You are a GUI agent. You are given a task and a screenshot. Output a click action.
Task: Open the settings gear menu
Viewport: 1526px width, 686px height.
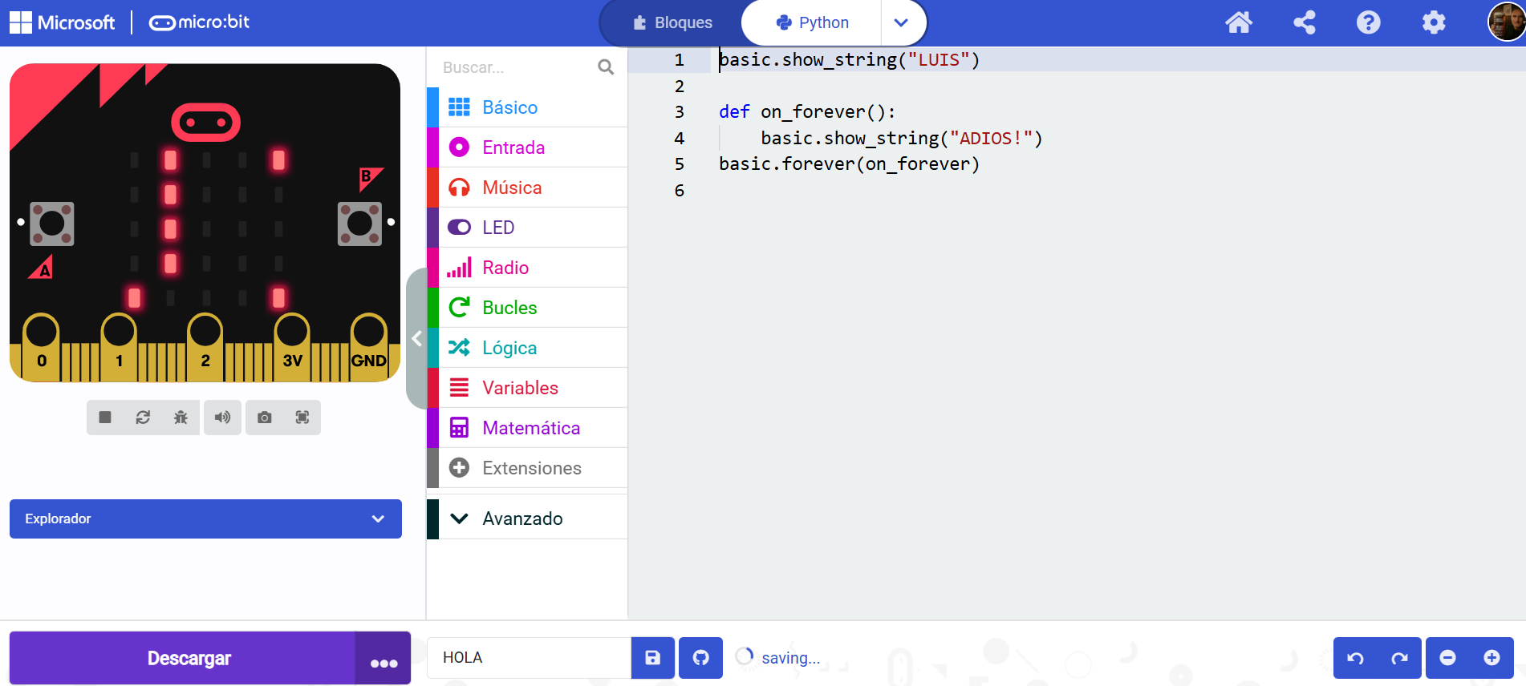[x=1434, y=22]
